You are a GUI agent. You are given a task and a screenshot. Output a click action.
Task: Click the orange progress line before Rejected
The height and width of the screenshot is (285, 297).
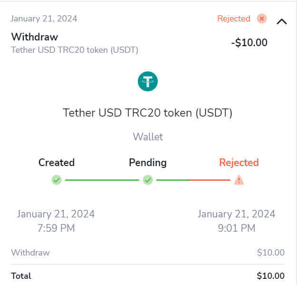tap(210, 180)
